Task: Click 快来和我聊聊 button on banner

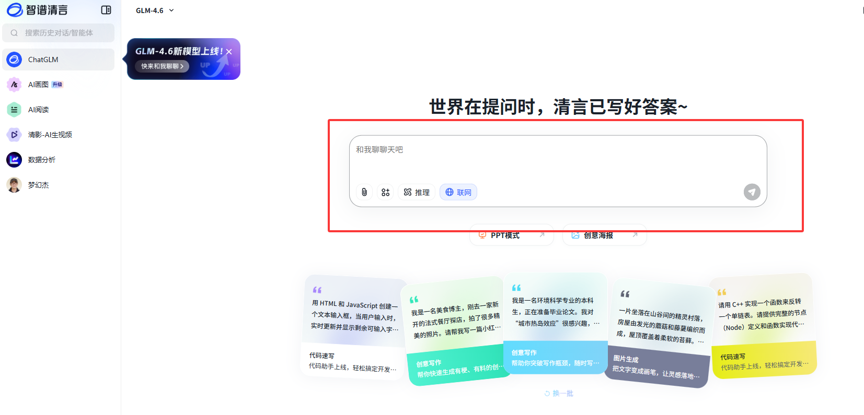Action: (162, 66)
